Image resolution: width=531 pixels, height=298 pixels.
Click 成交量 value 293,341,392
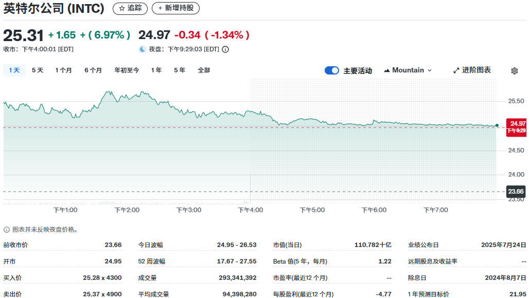238,277
